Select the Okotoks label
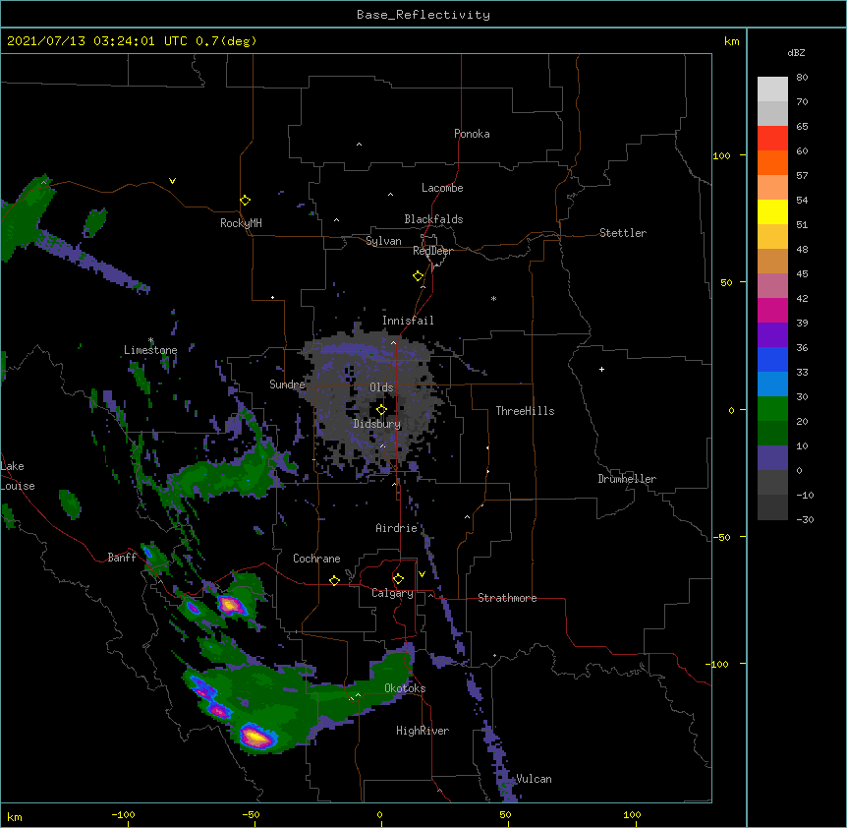Viewport: 847px width, 828px height. click(405, 688)
